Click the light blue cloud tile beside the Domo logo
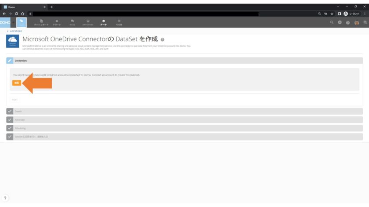The height and width of the screenshot is (207, 369). coord(22,22)
